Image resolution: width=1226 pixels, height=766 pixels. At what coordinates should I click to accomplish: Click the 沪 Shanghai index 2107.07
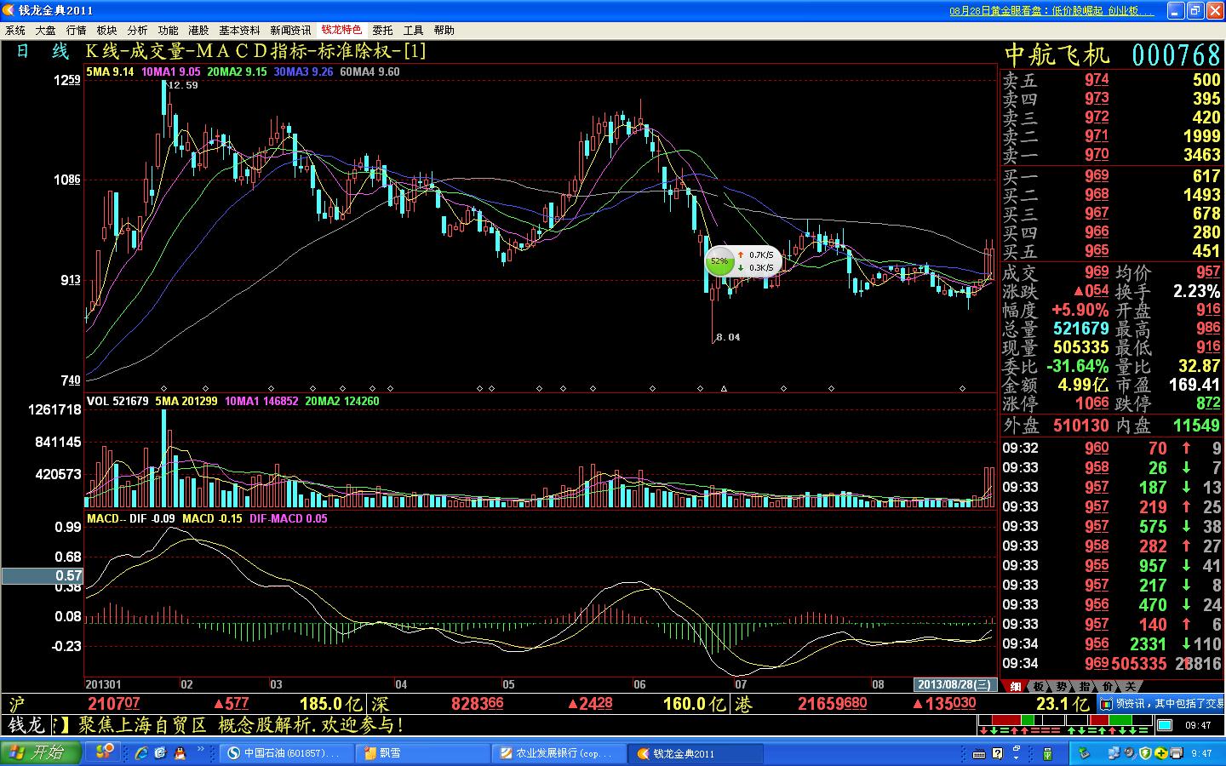click(x=114, y=704)
